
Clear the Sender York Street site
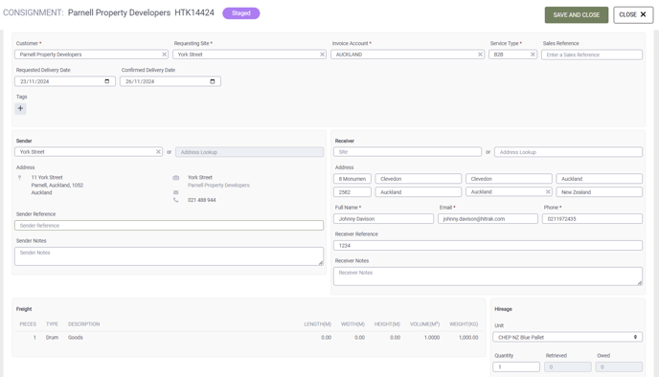pyautogui.click(x=158, y=152)
